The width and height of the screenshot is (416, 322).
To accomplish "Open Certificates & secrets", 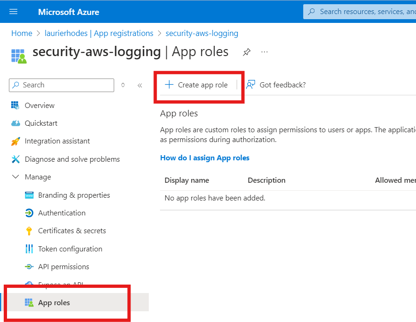I will click(x=72, y=231).
